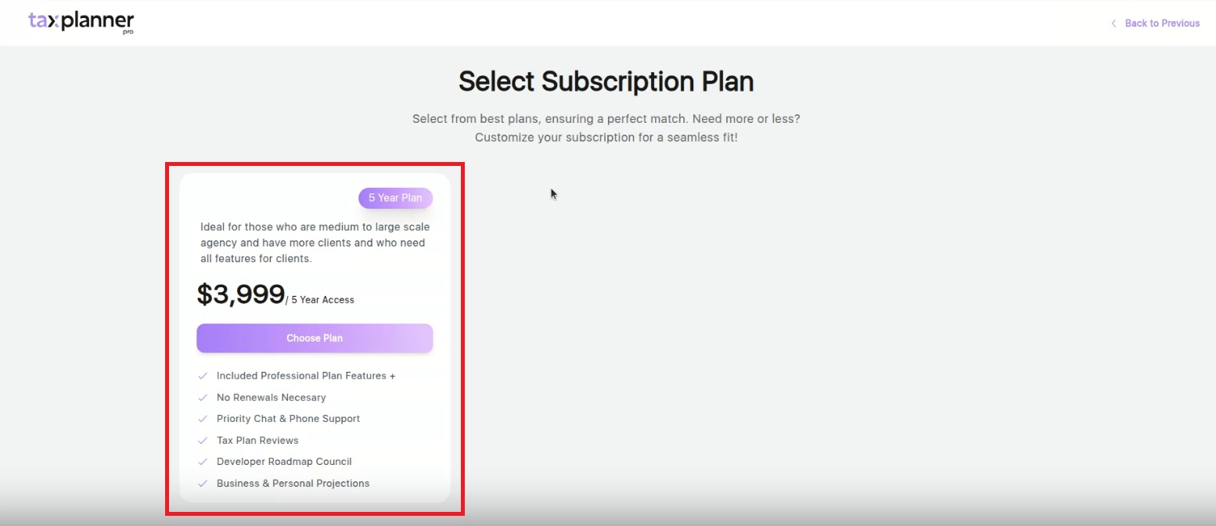Click the Included Professional Plan Features + text

[x=306, y=376]
